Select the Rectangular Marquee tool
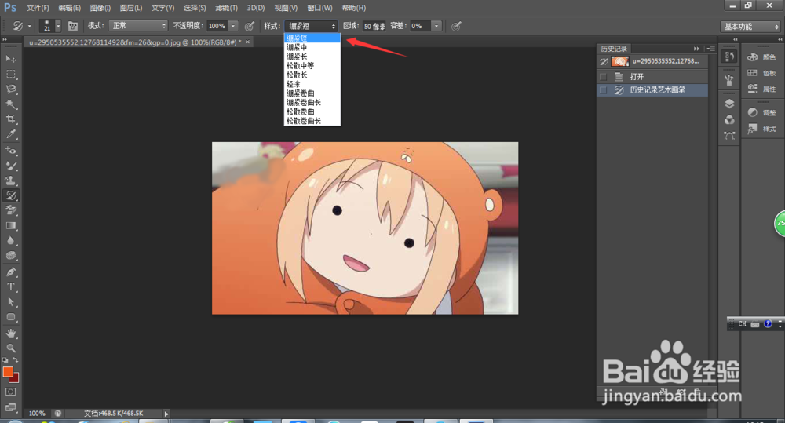The width and height of the screenshot is (785, 423). [x=10, y=74]
